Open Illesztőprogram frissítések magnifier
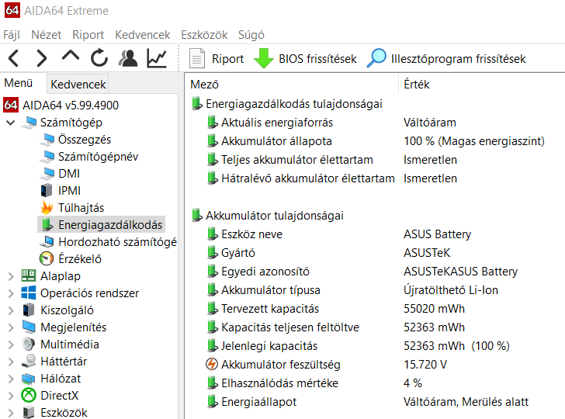565x419 pixels. coord(376,58)
